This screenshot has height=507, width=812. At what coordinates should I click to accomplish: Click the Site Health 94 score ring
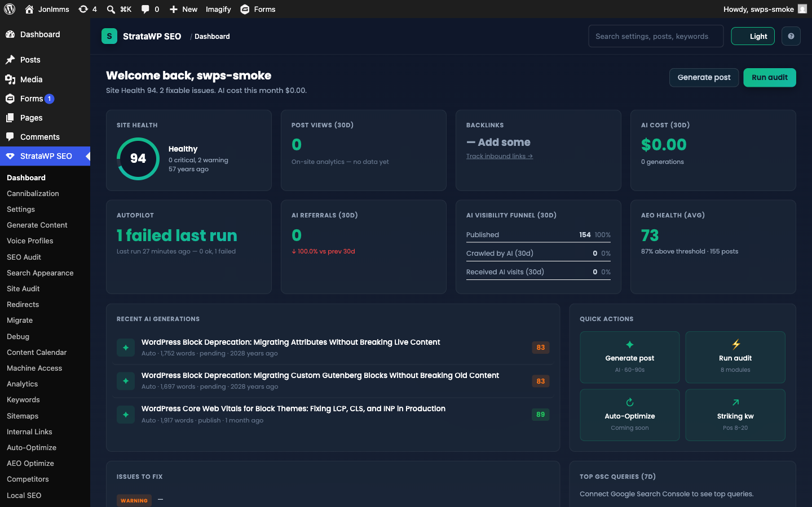coord(138,159)
